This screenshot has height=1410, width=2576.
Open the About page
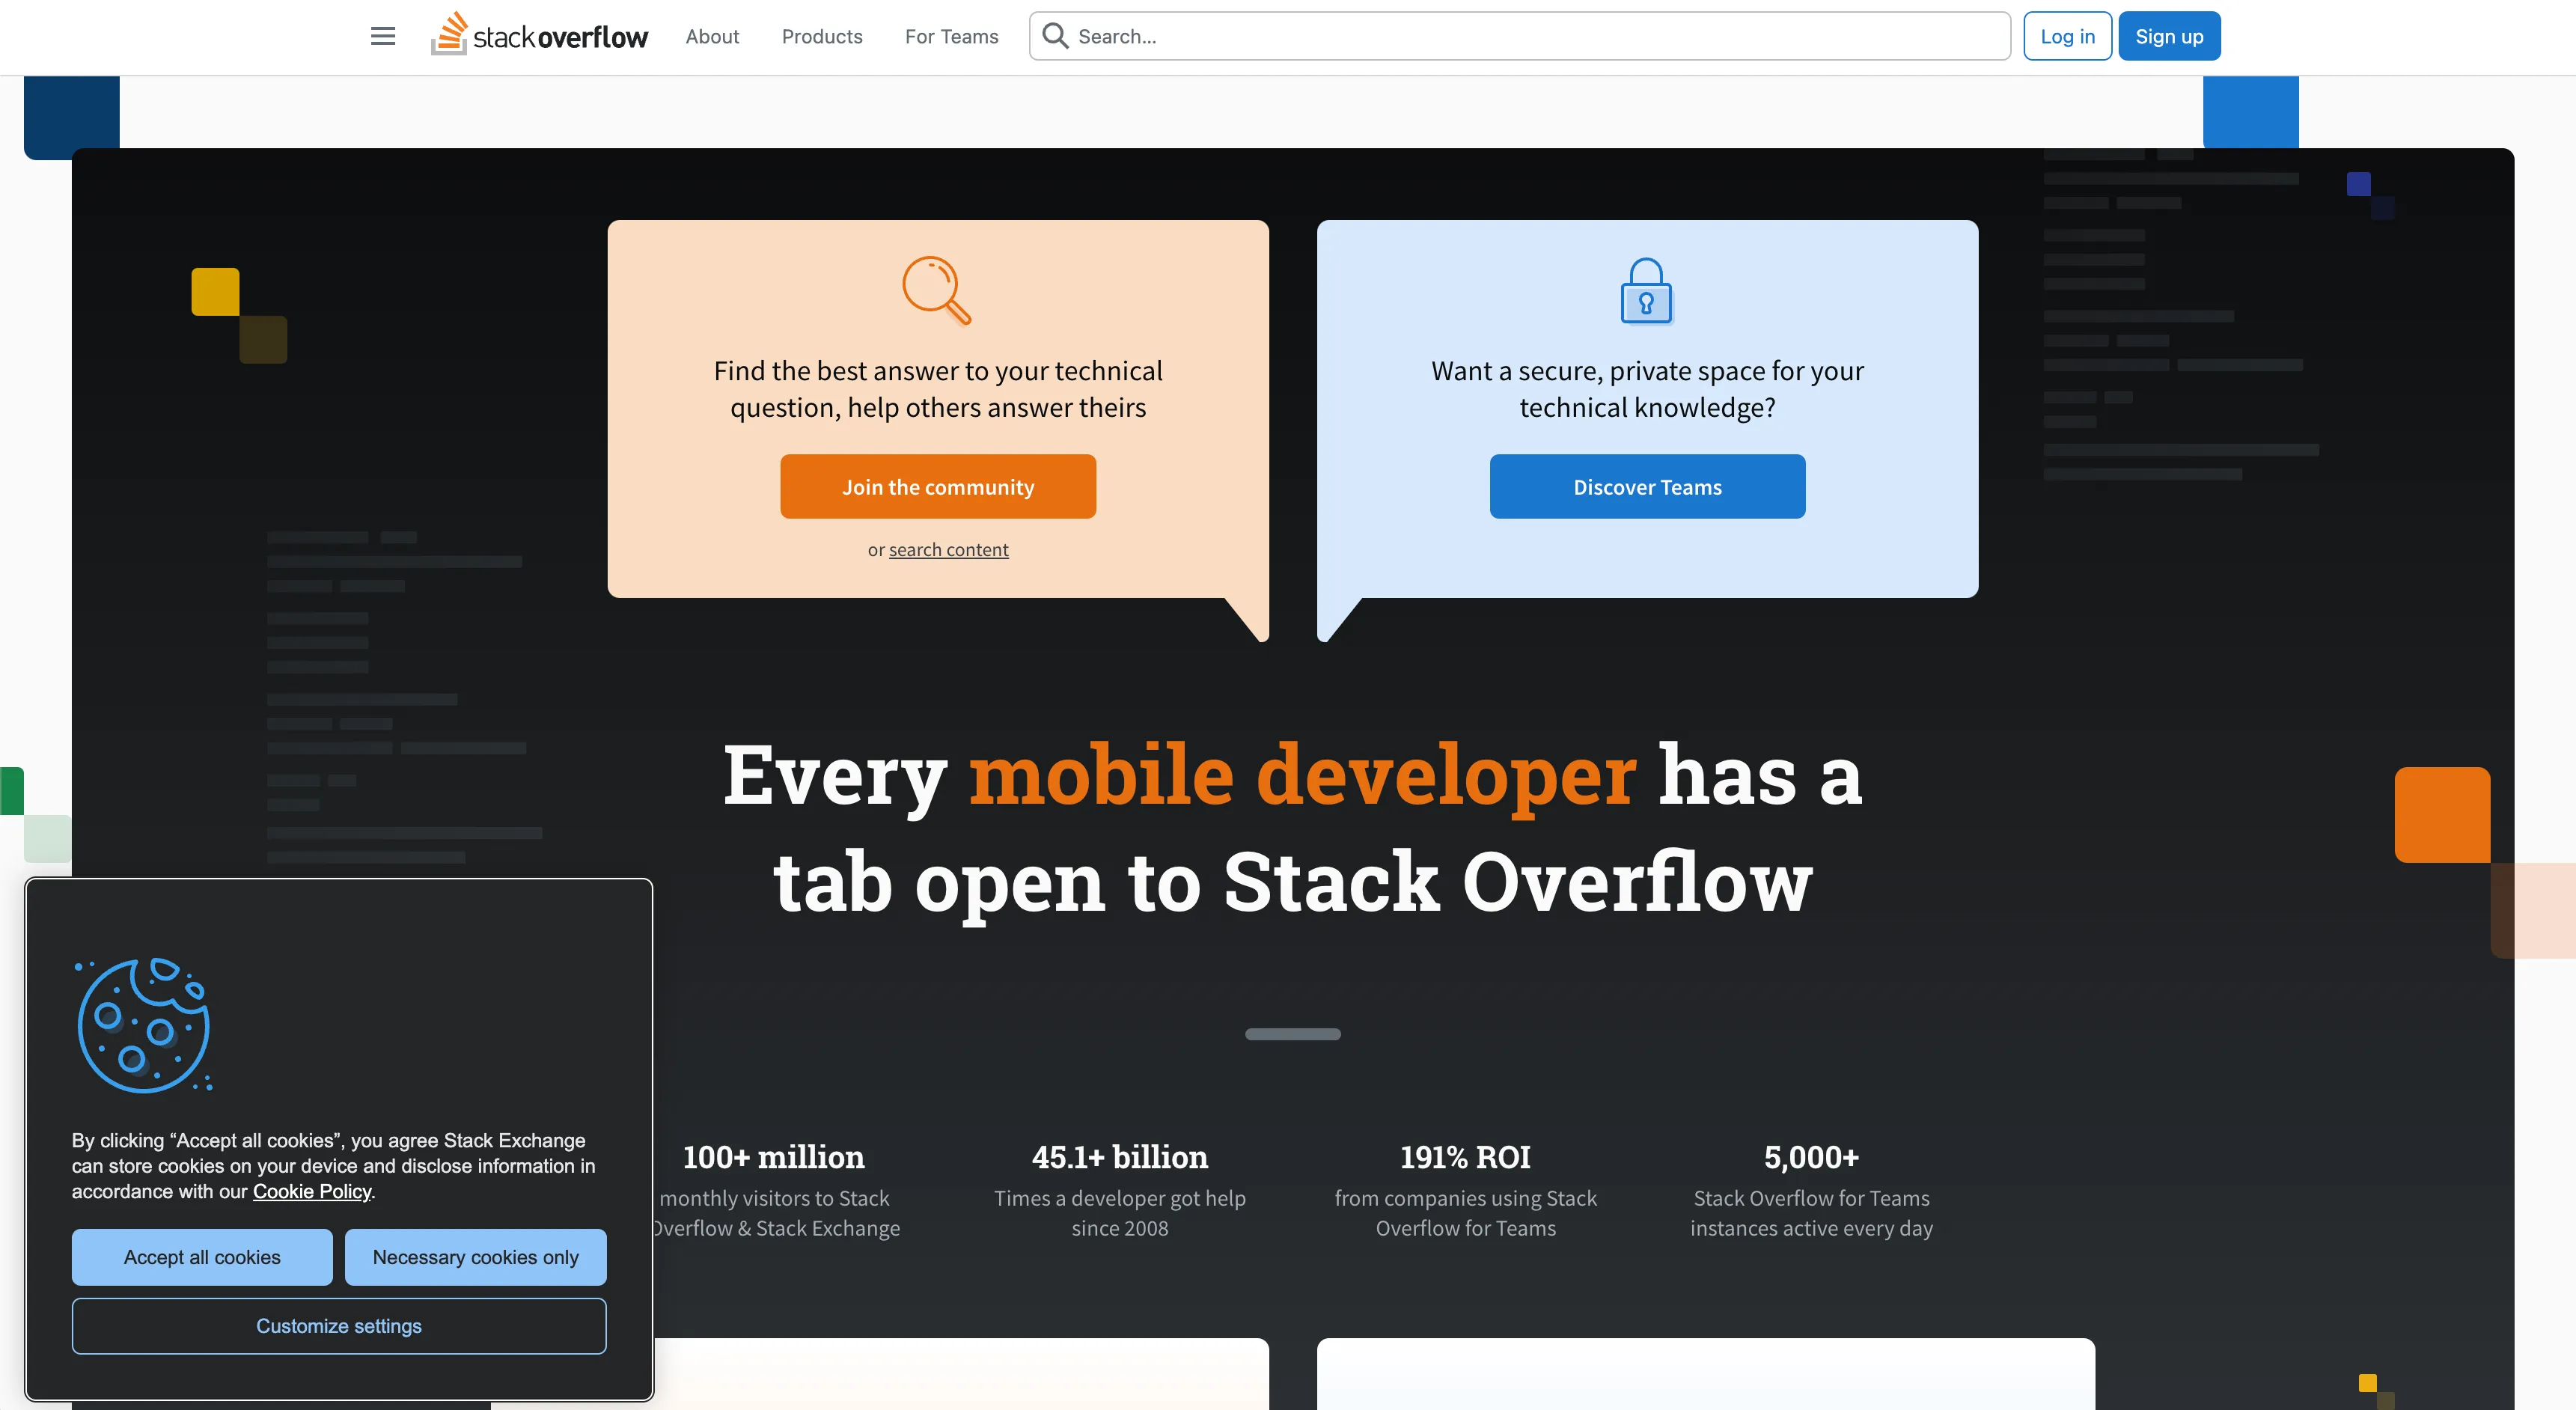click(712, 36)
